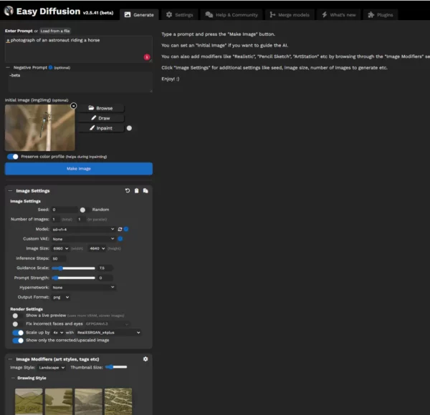Click the Number of images total field
430x415 pixels.
tap(56, 219)
